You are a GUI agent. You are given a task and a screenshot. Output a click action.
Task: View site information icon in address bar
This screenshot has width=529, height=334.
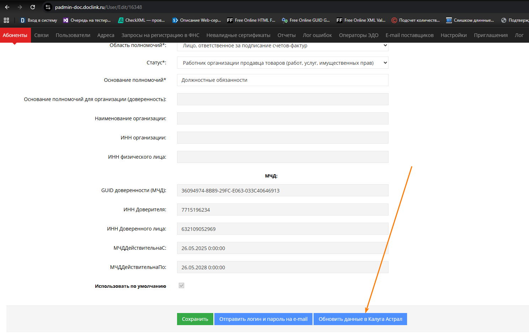(x=48, y=7)
